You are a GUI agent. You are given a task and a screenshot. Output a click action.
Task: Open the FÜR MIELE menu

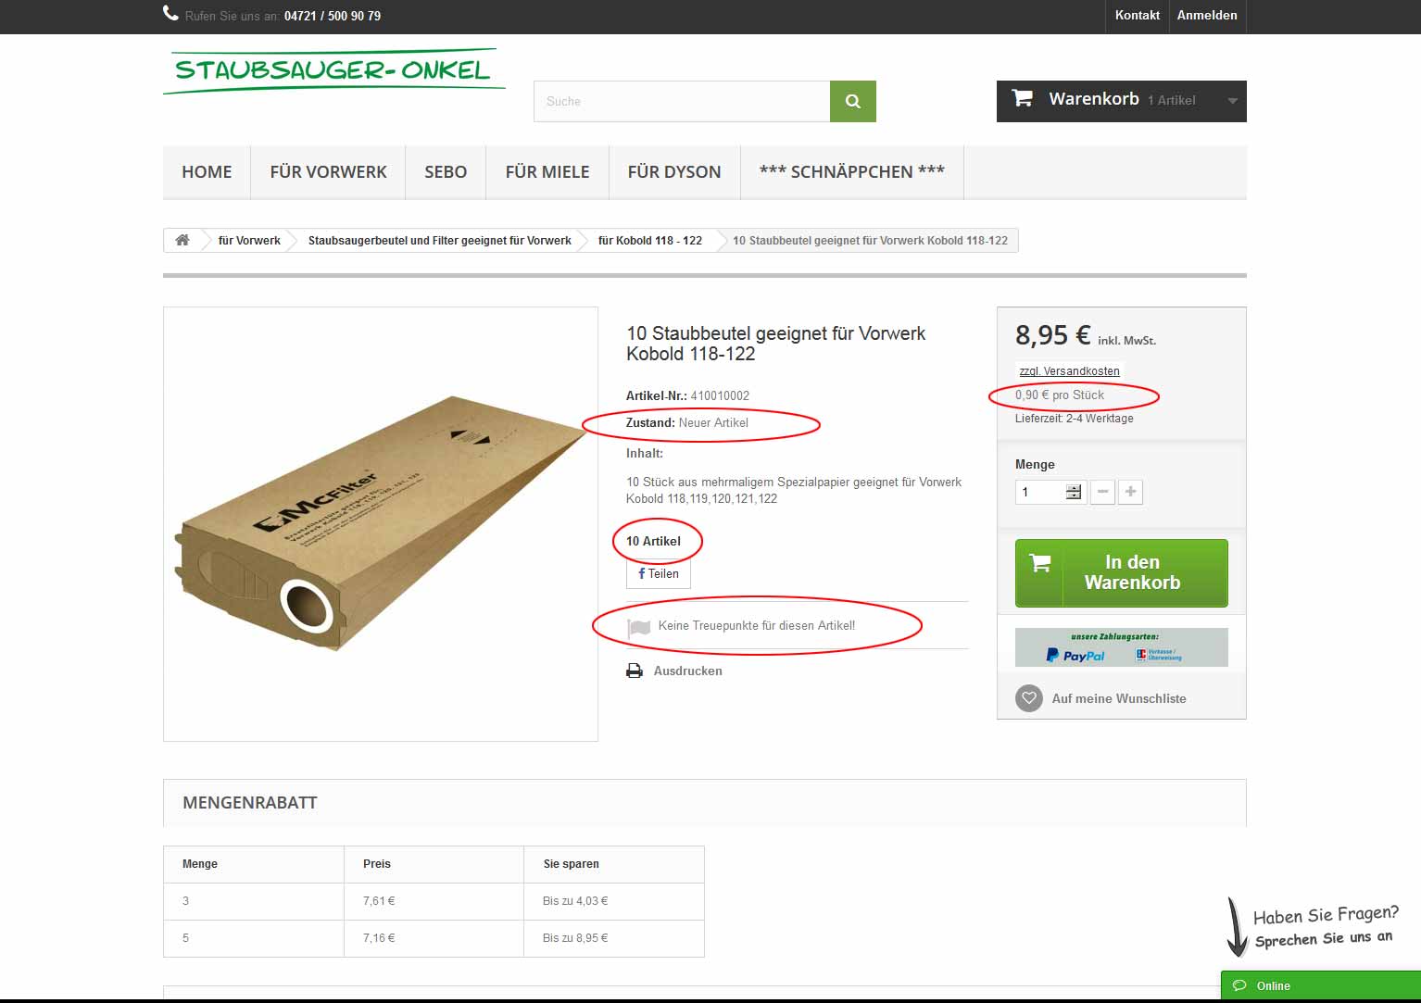547,171
